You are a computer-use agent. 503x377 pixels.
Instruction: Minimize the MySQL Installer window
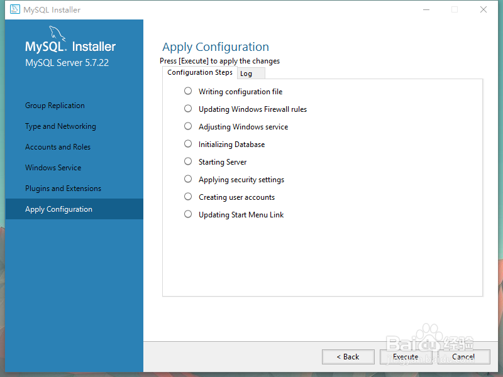(426, 9)
